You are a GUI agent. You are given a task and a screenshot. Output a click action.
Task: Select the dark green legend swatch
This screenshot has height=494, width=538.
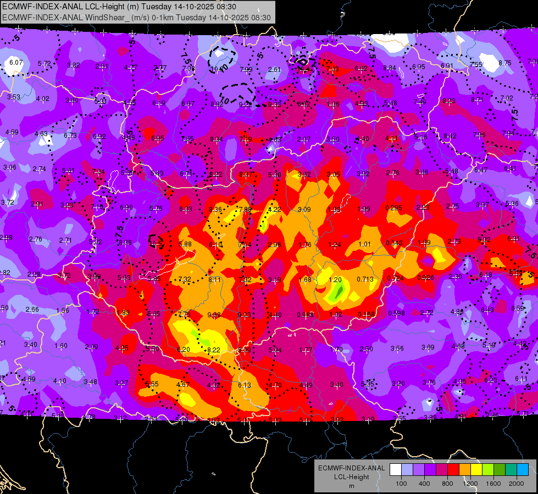(499, 470)
